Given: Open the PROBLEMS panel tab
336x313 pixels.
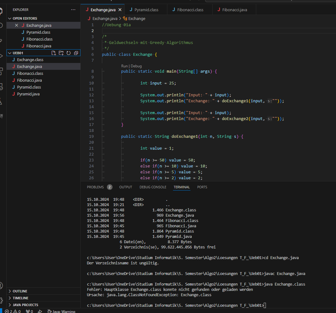Looking at the screenshot, I should 95,187.
